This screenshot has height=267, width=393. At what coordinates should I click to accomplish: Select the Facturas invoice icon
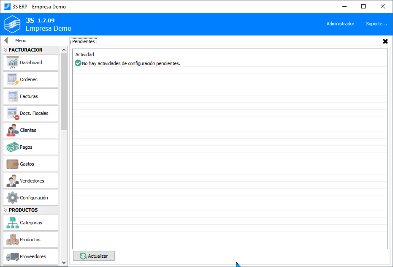[x=13, y=96]
